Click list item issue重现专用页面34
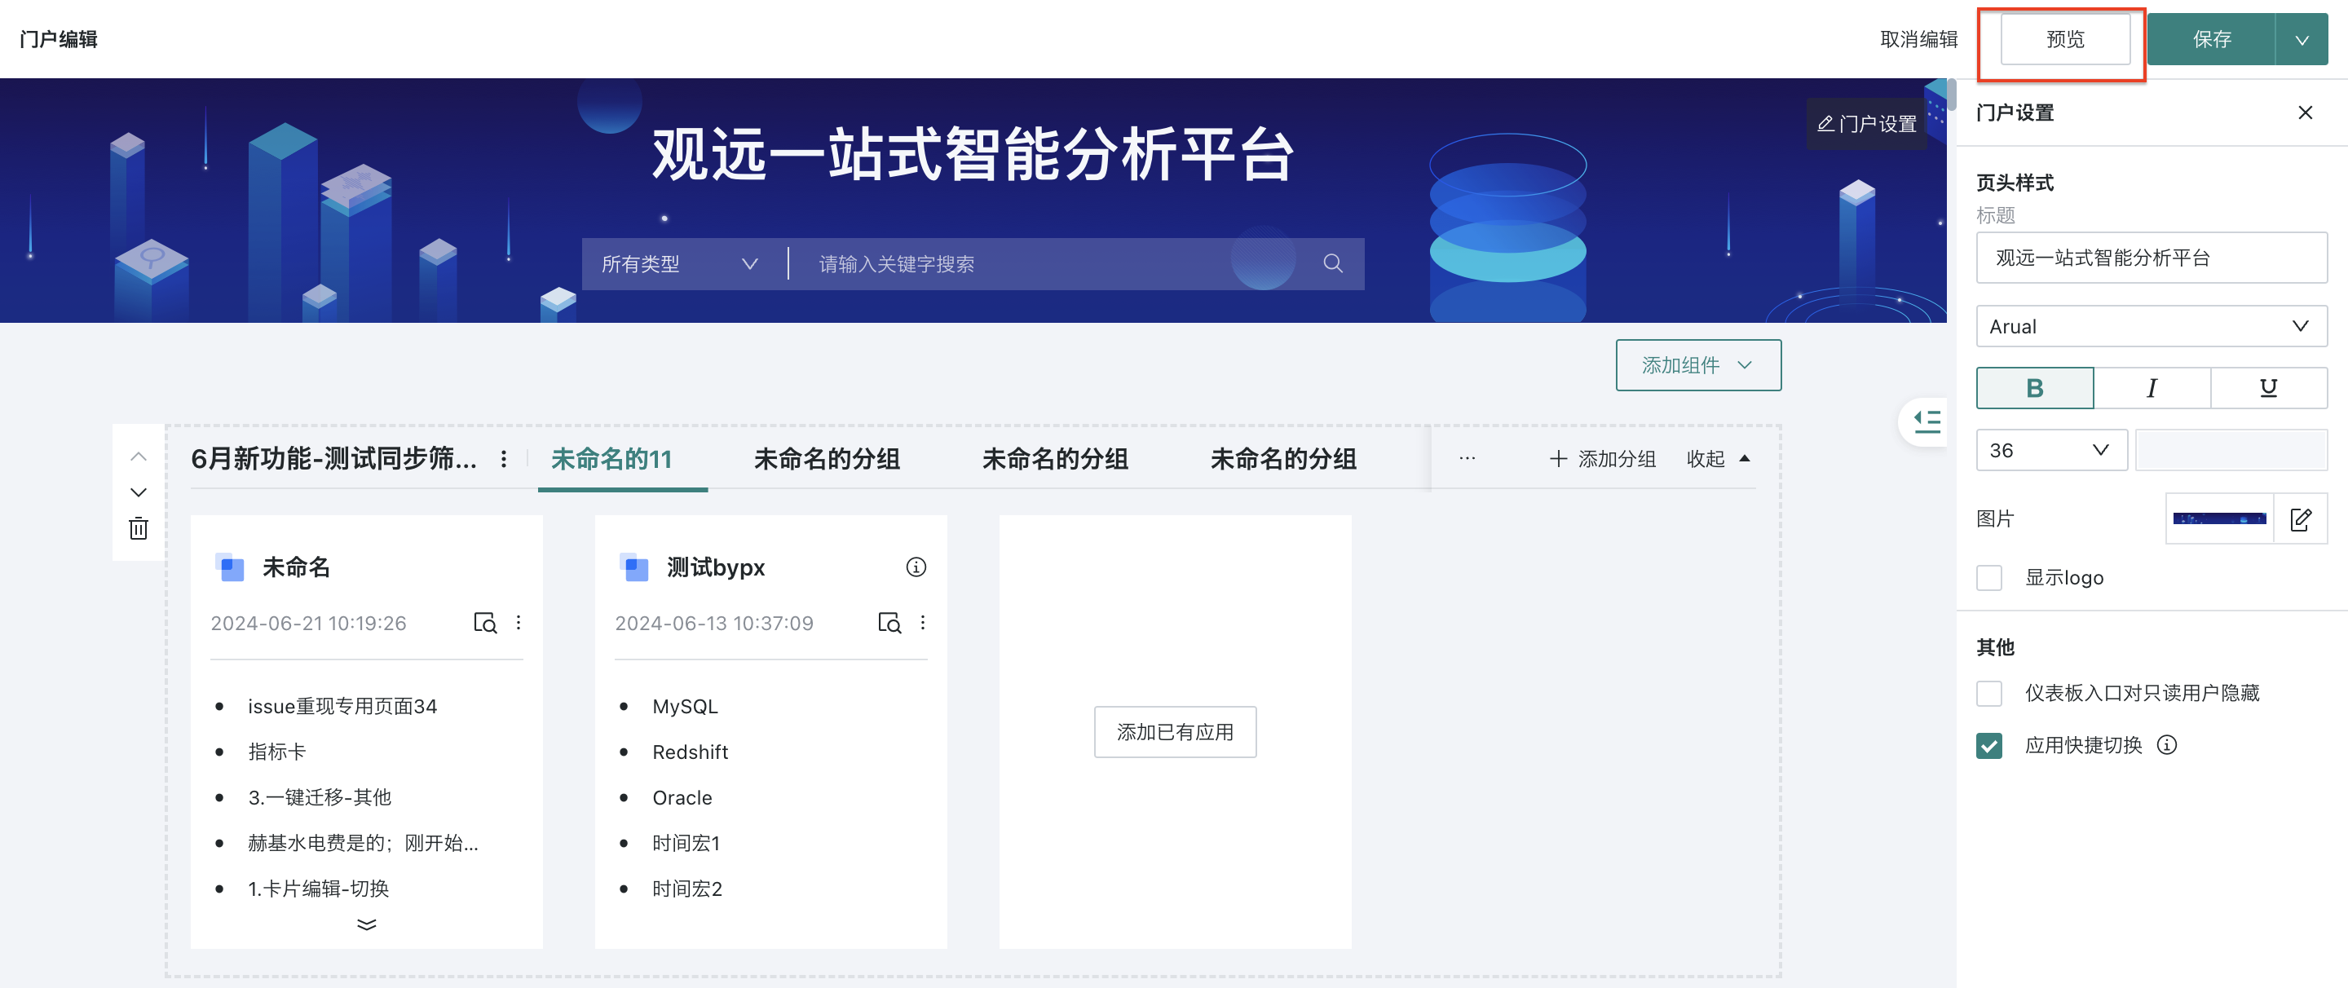This screenshot has width=2348, height=988. (342, 707)
